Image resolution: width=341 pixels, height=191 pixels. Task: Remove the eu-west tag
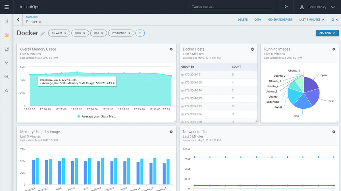[x=65, y=33]
